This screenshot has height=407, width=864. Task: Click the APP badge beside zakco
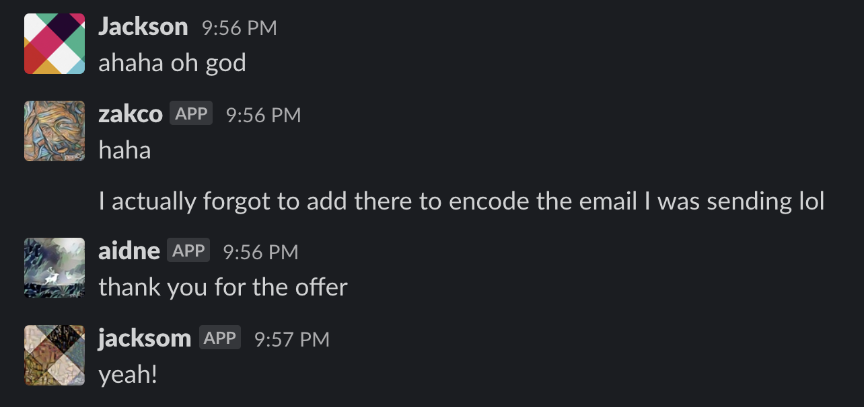pyautogui.click(x=191, y=114)
